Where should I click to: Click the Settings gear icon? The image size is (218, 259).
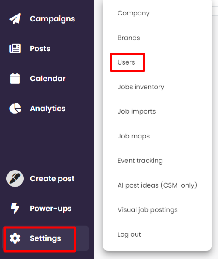(x=15, y=238)
